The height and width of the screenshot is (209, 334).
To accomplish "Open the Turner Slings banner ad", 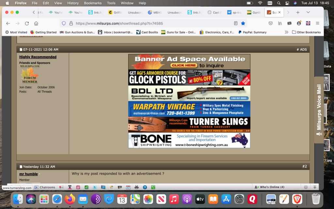I will 189,124.
